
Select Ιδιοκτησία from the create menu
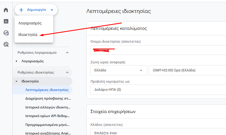(x=34, y=35)
